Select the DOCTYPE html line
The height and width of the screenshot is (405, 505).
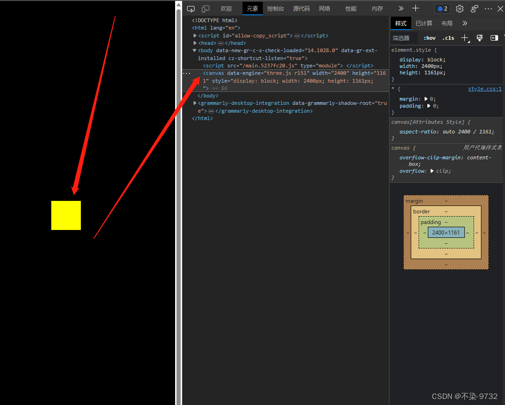(x=214, y=20)
